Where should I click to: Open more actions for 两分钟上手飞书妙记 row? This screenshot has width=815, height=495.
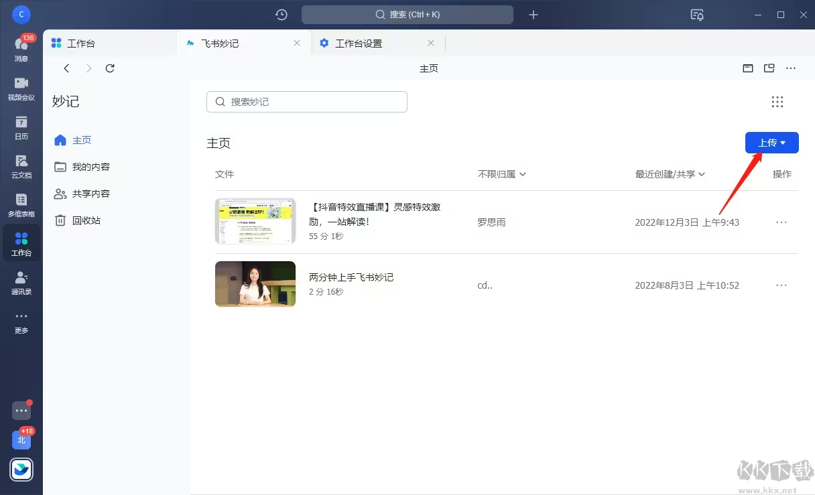[x=781, y=285]
